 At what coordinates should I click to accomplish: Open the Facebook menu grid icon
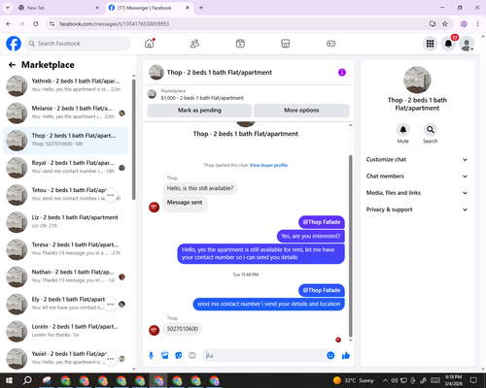coord(430,44)
